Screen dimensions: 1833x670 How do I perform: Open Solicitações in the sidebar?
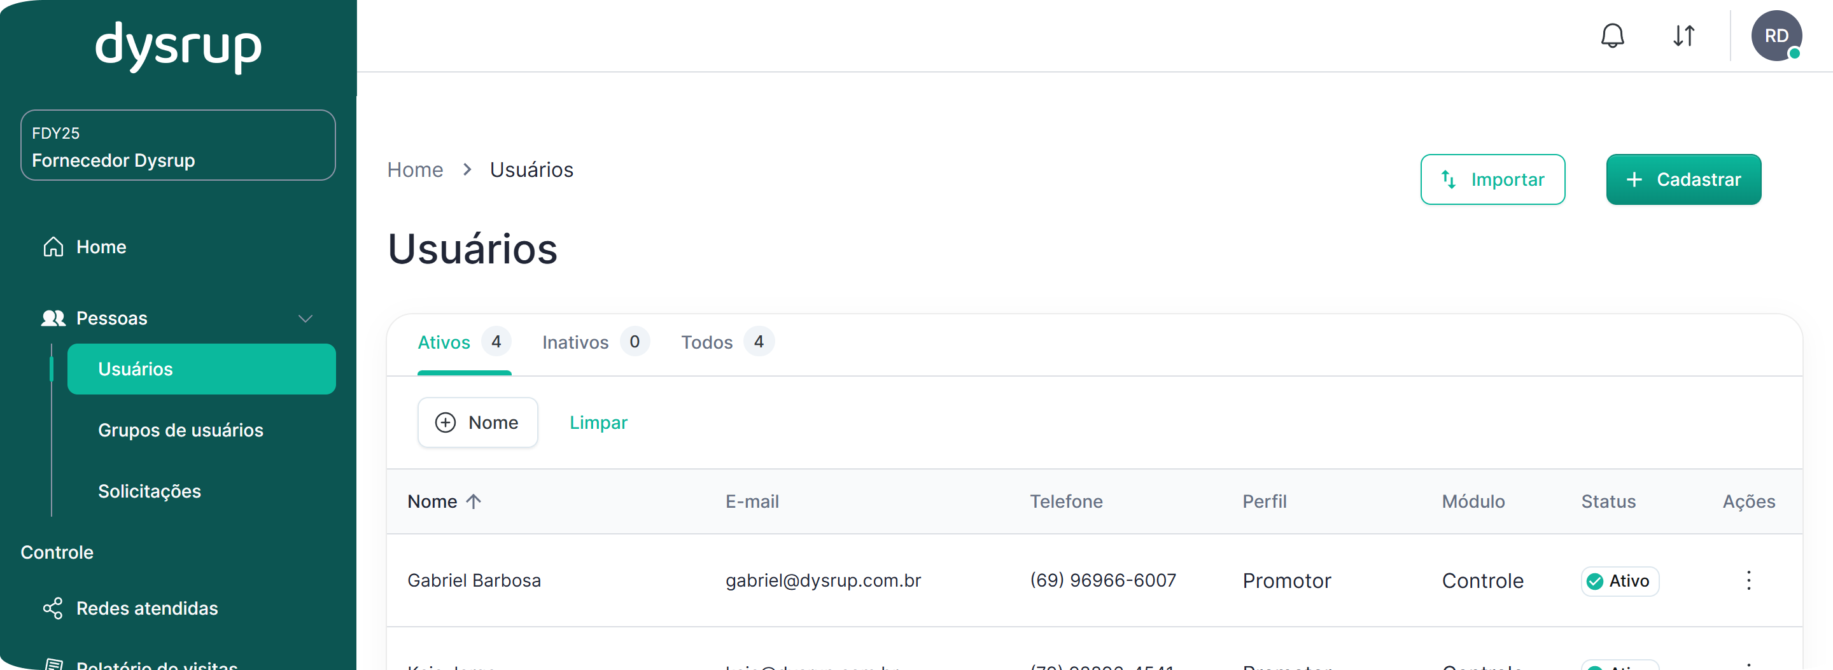coord(150,491)
